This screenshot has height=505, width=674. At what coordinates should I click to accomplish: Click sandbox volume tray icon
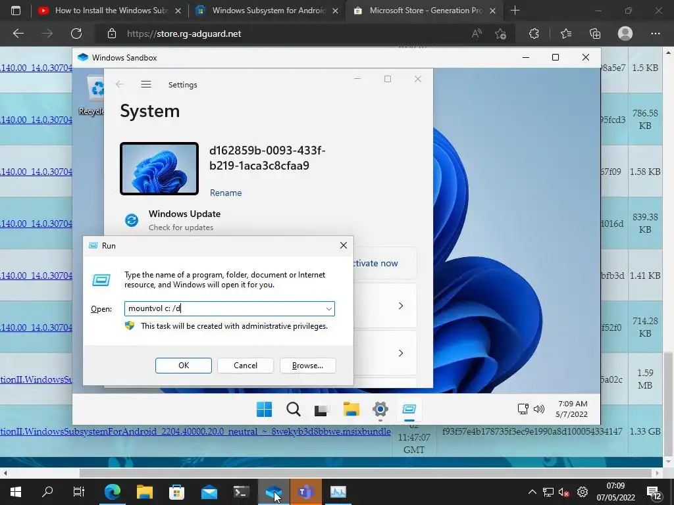(x=538, y=409)
